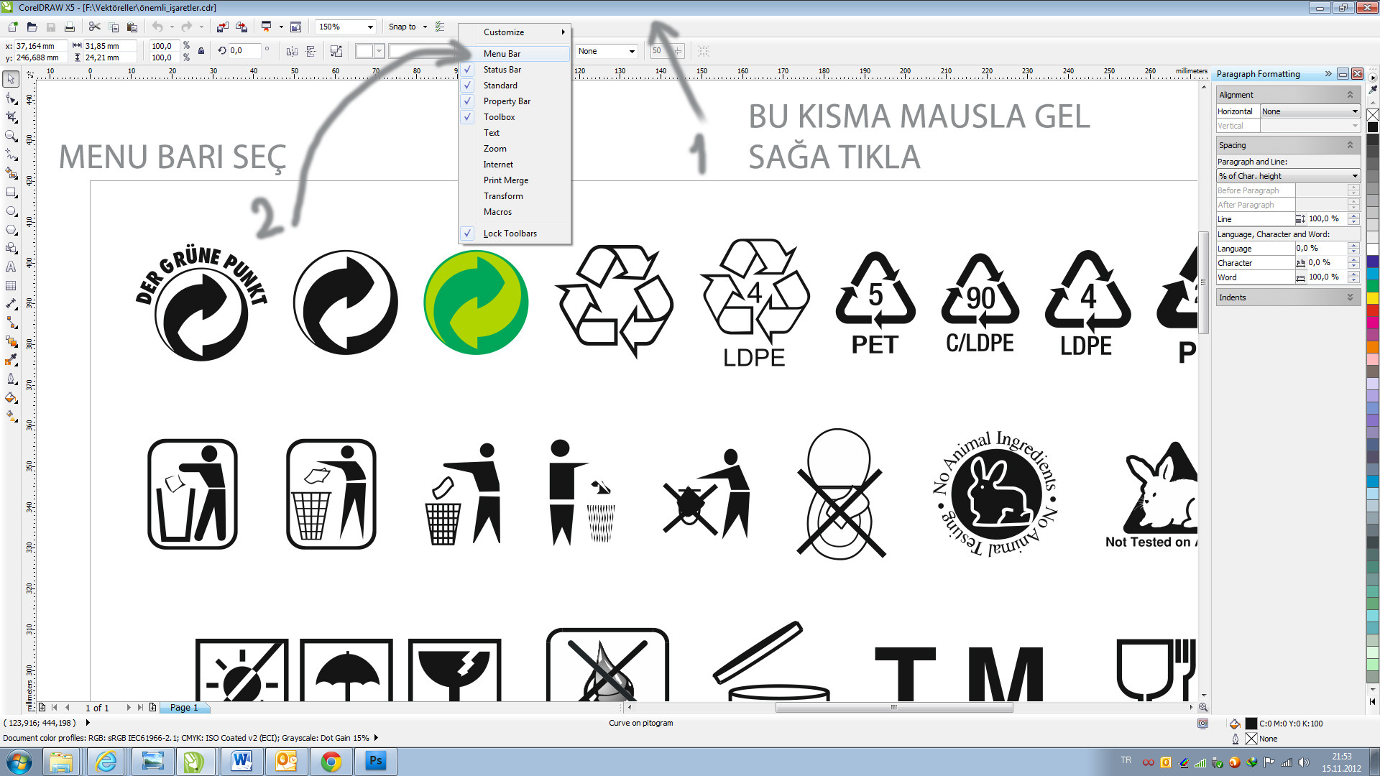The image size is (1380, 776).
Task: Pick the red swatch in palette
Action: (x=1373, y=310)
